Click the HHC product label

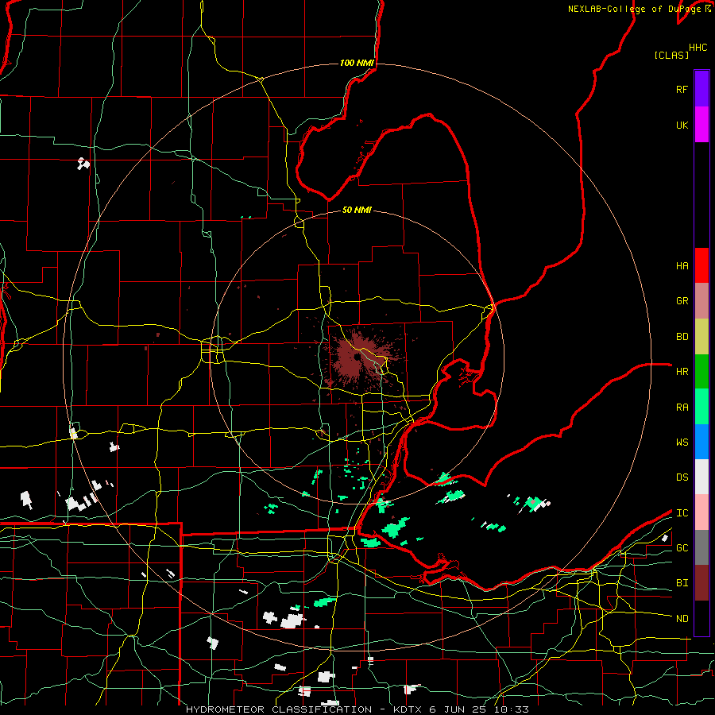tap(698, 48)
